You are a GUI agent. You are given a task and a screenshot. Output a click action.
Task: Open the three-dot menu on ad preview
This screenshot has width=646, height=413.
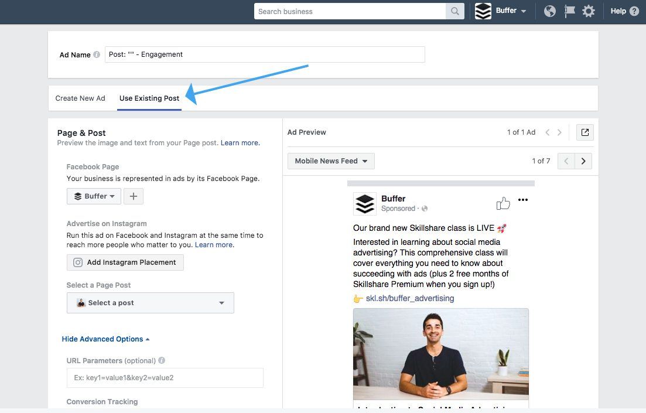point(523,200)
